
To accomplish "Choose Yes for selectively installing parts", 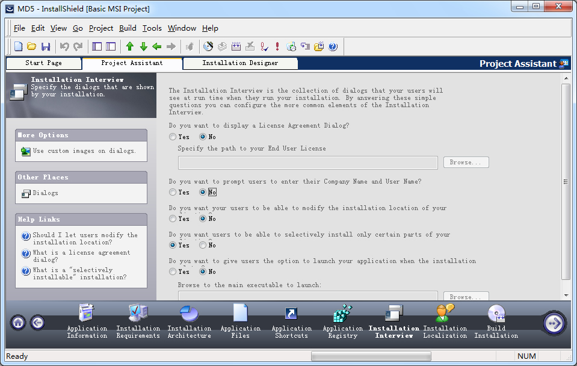I will (179, 245).
